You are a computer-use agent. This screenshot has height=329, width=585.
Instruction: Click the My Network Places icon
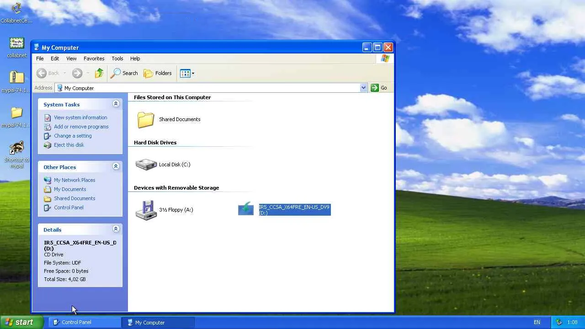(48, 180)
